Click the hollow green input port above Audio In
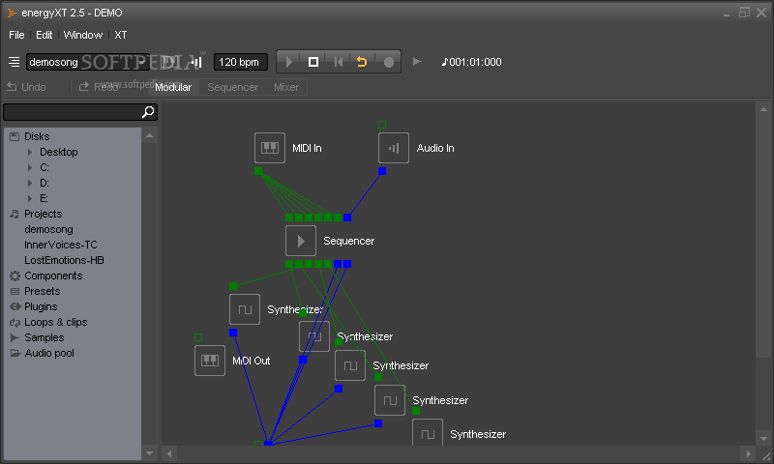The height and width of the screenshot is (464, 774). (382, 125)
